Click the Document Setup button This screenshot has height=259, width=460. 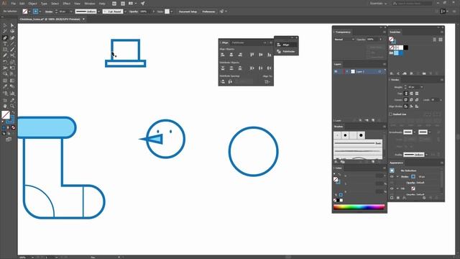coord(188,12)
